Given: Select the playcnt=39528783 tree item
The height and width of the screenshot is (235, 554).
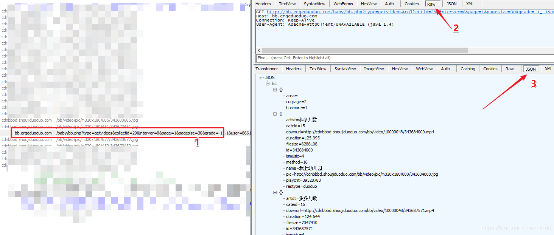Looking at the screenshot, I should tap(303, 180).
